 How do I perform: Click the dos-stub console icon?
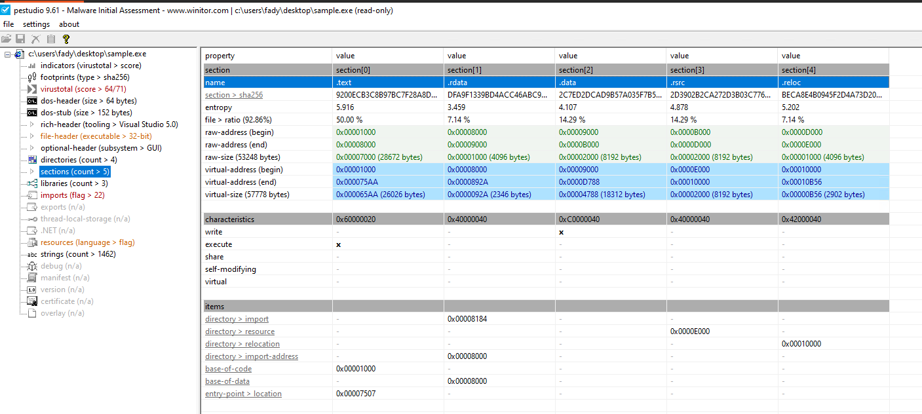point(31,113)
